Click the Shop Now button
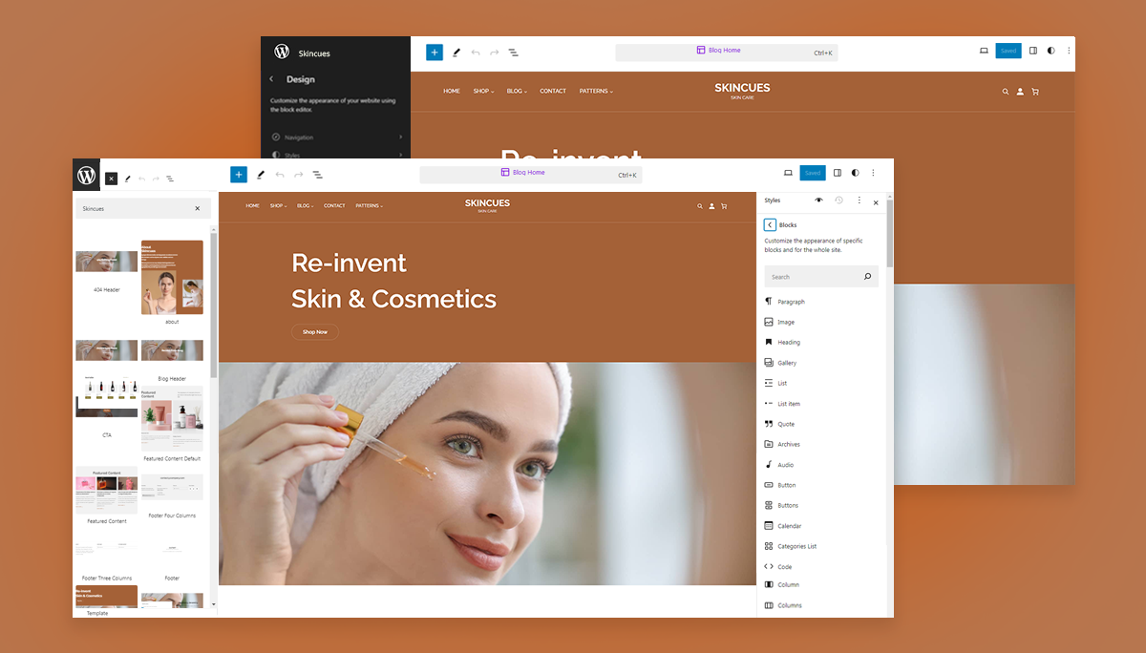Image resolution: width=1146 pixels, height=653 pixels. pyautogui.click(x=315, y=331)
